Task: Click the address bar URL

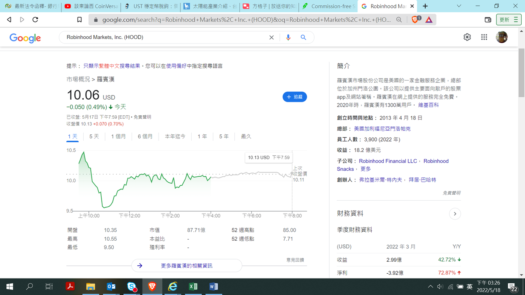Action: [x=246, y=20]
